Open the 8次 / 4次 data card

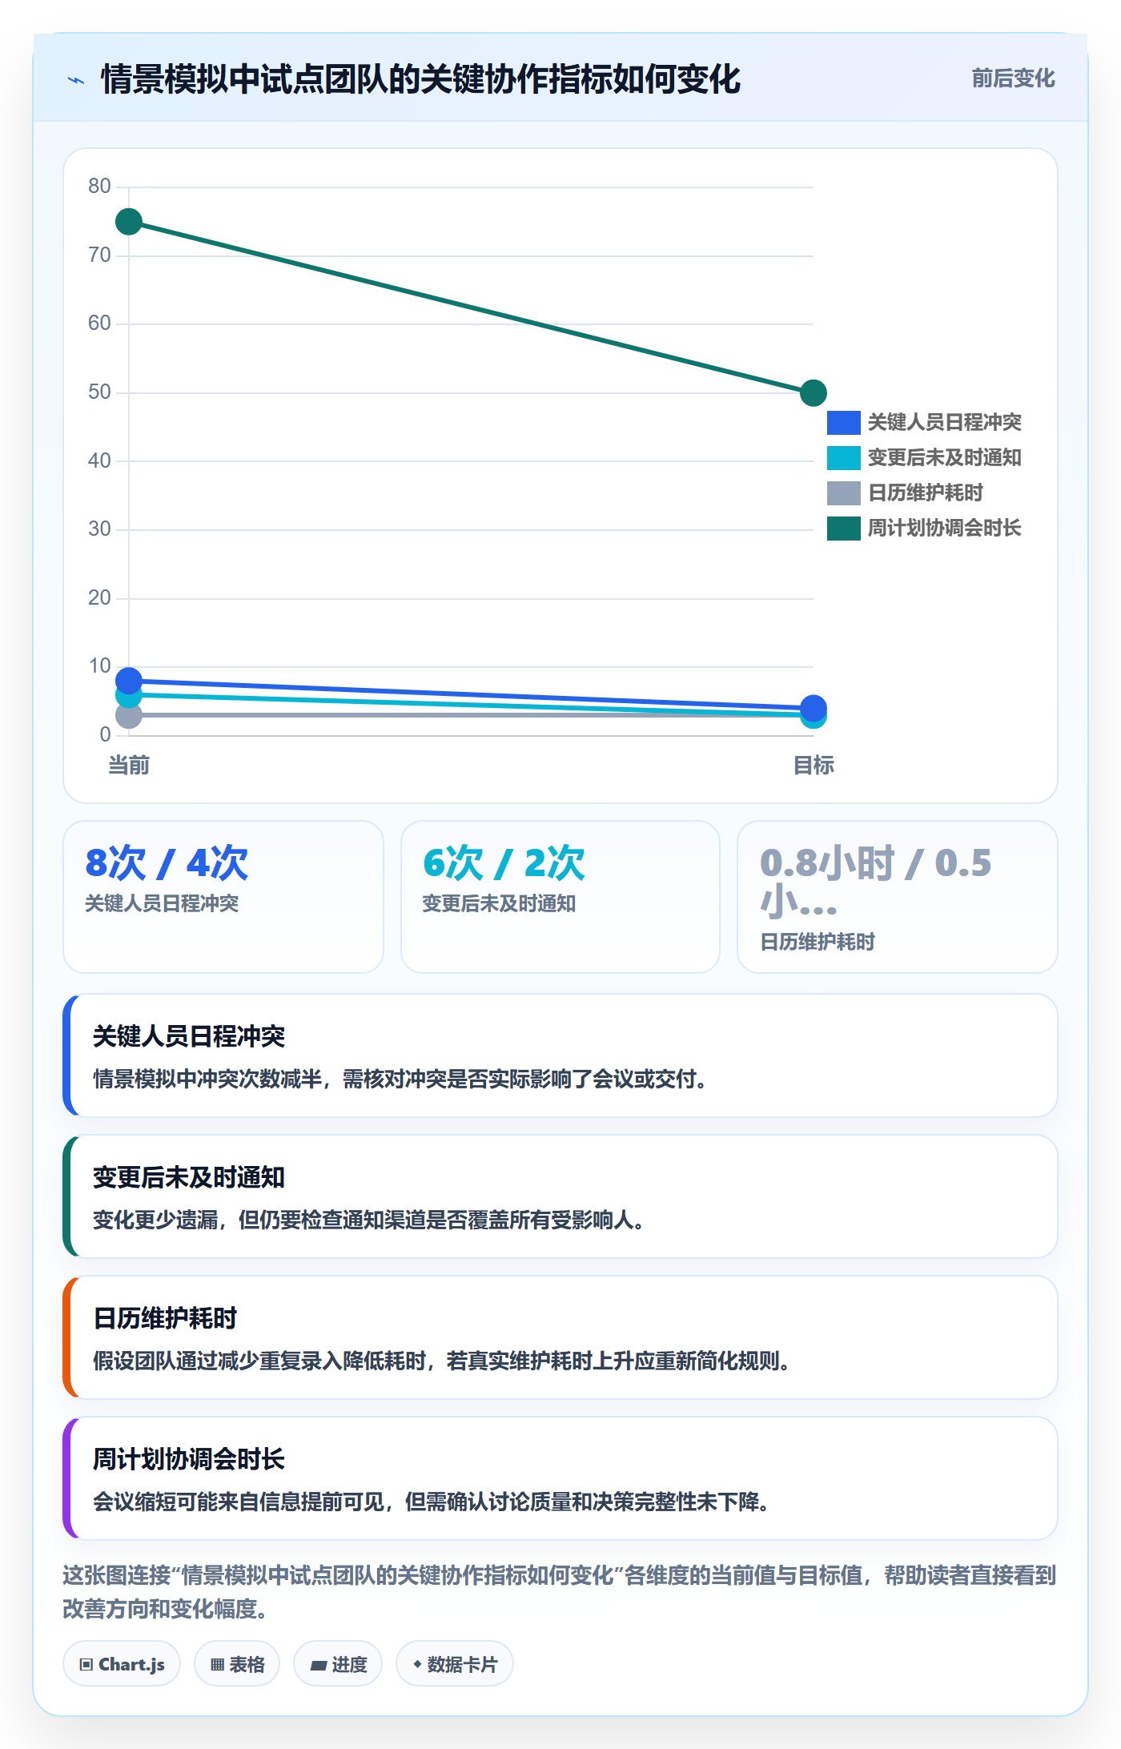point(223,897)
